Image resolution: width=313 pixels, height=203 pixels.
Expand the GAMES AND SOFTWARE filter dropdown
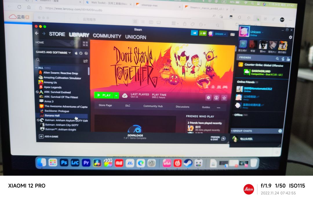tap(53, 52)
